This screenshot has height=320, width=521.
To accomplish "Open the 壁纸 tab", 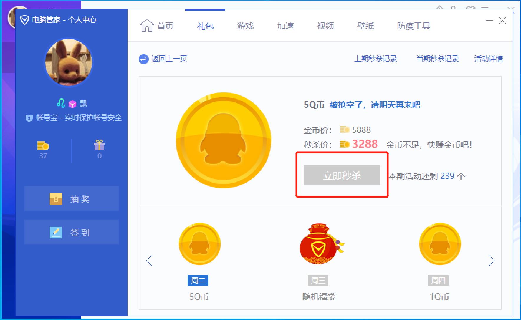I will tap(365, 26).
